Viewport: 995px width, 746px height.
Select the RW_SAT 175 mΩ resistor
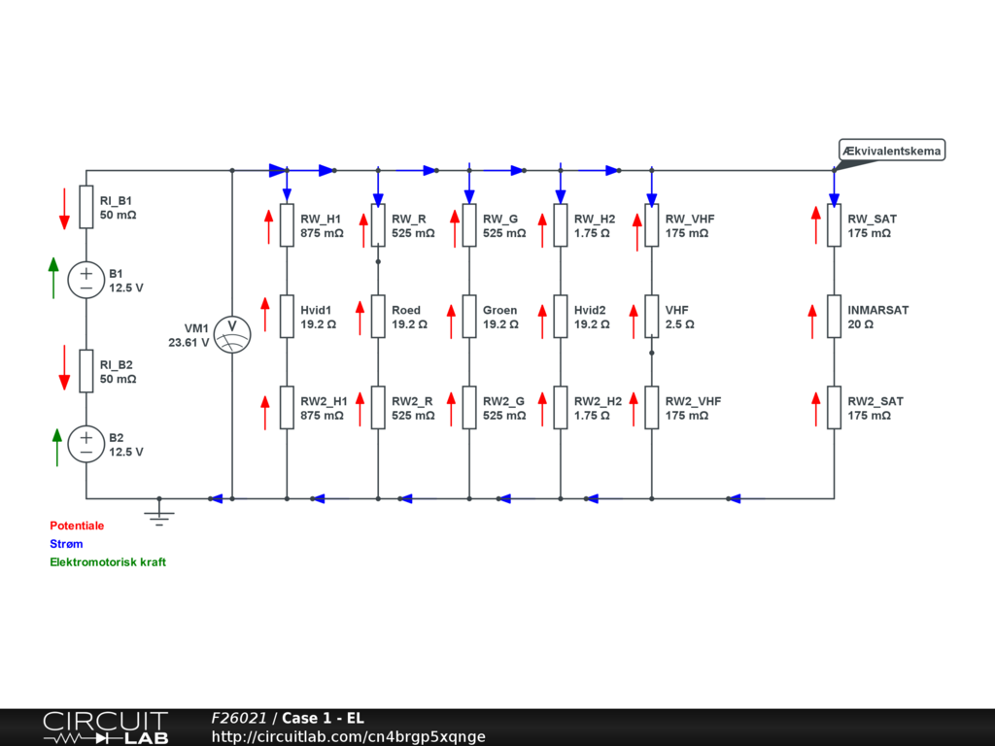coord(834,225)
